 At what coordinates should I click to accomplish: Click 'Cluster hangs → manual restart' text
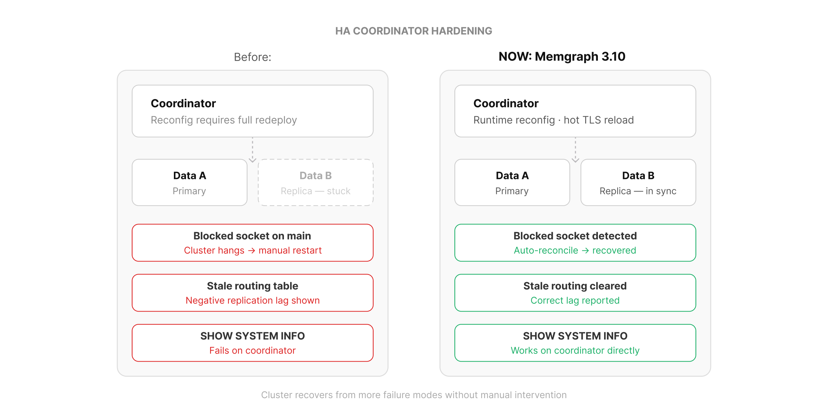click(253, 250)
